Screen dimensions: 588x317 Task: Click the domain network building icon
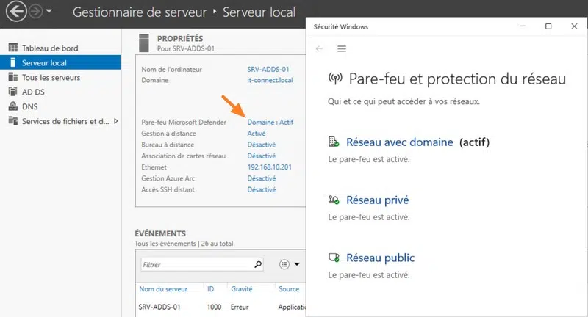(x=334, y=142)
